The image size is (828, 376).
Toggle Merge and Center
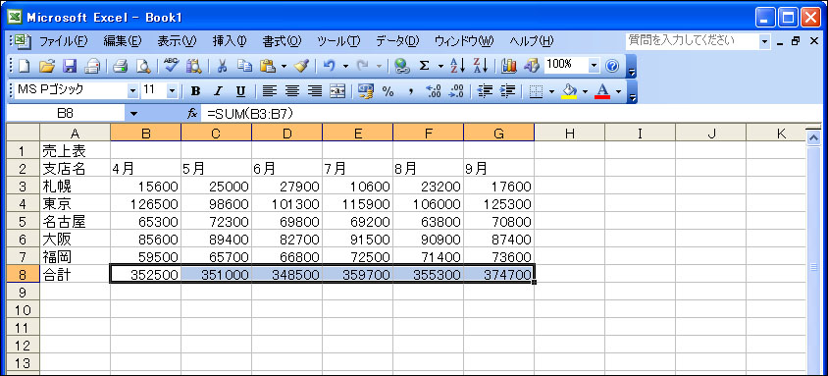(x=337, y=91)
